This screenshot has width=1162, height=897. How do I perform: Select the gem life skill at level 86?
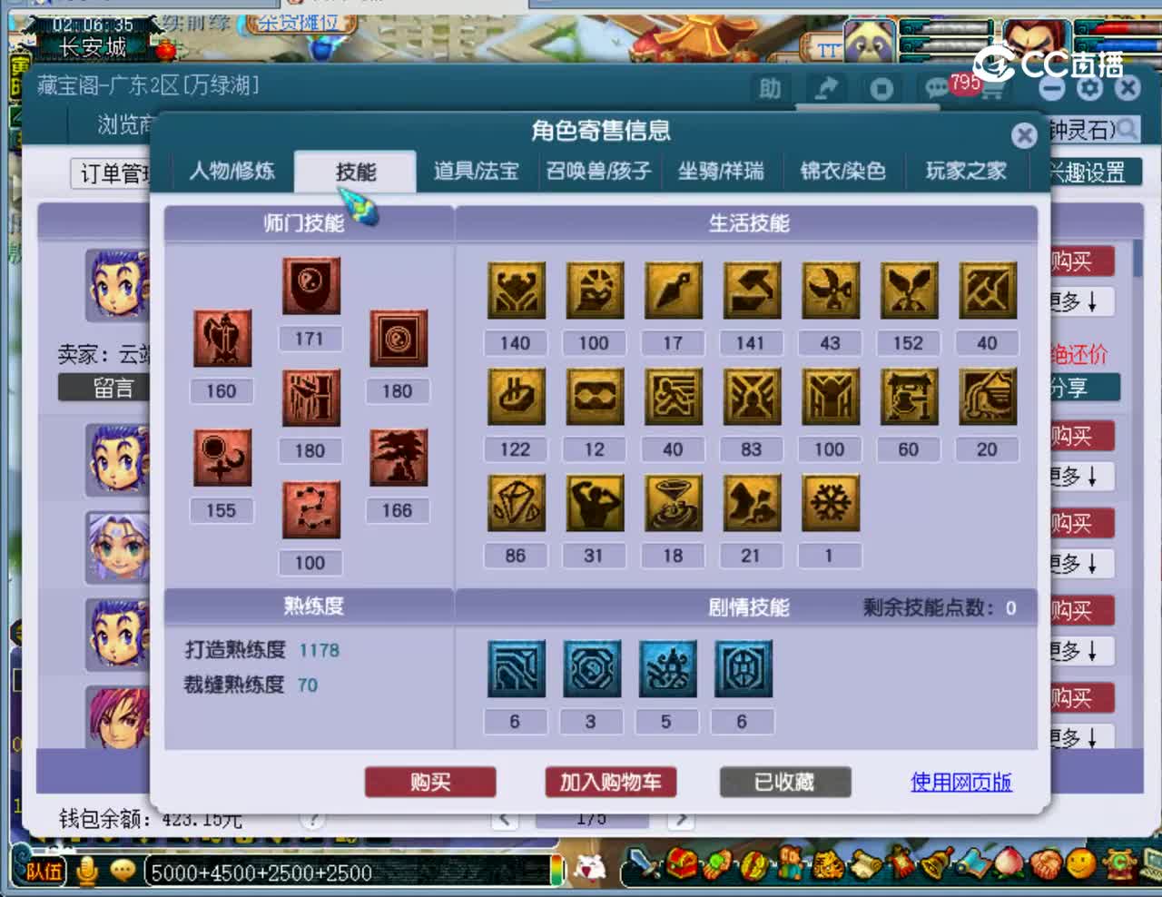pos(516,503)
